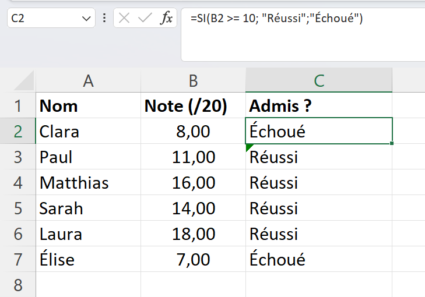The width and height of the screenshot is (425, 297).
Task: Select empty cell A8
Action: [x=89, y=285]
